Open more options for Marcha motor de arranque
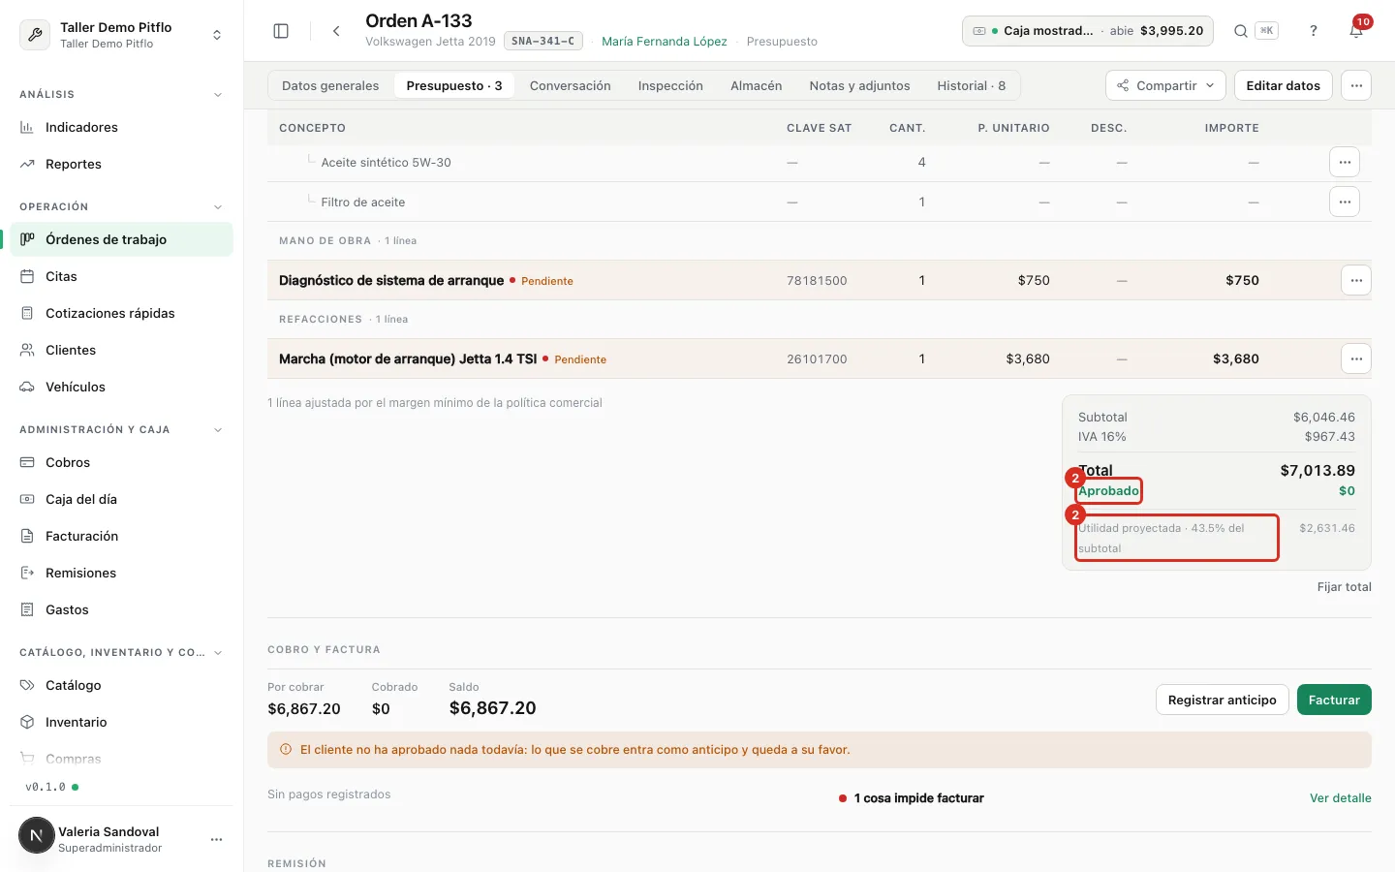The height and width of the screenshot is (872, 1395). tap(1356, 358)
